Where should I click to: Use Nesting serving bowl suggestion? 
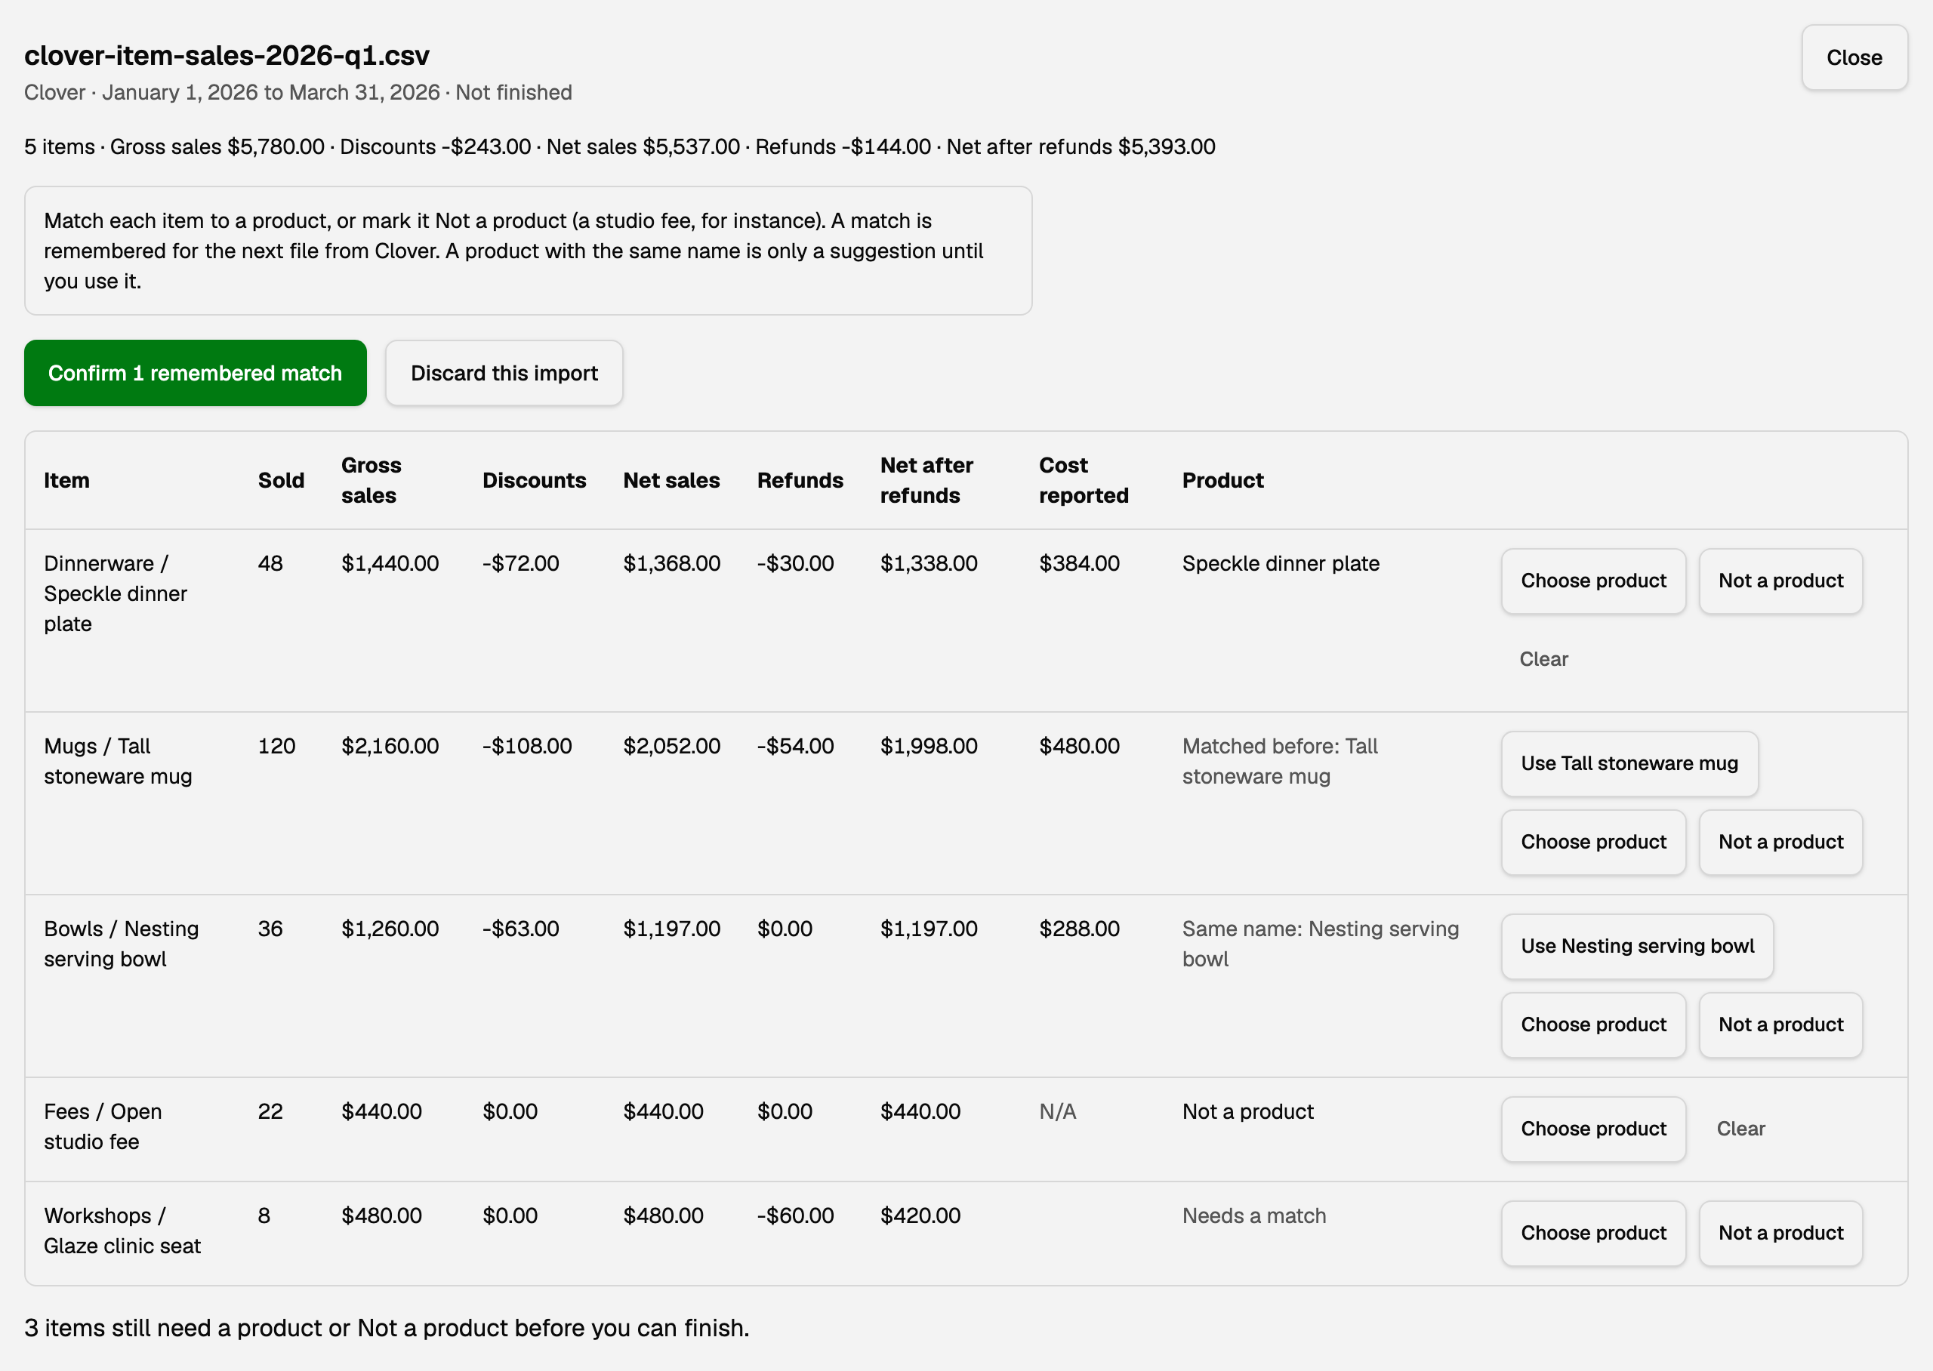pos(1637,947)
